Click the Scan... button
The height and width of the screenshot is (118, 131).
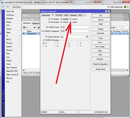tap(101, 42)
